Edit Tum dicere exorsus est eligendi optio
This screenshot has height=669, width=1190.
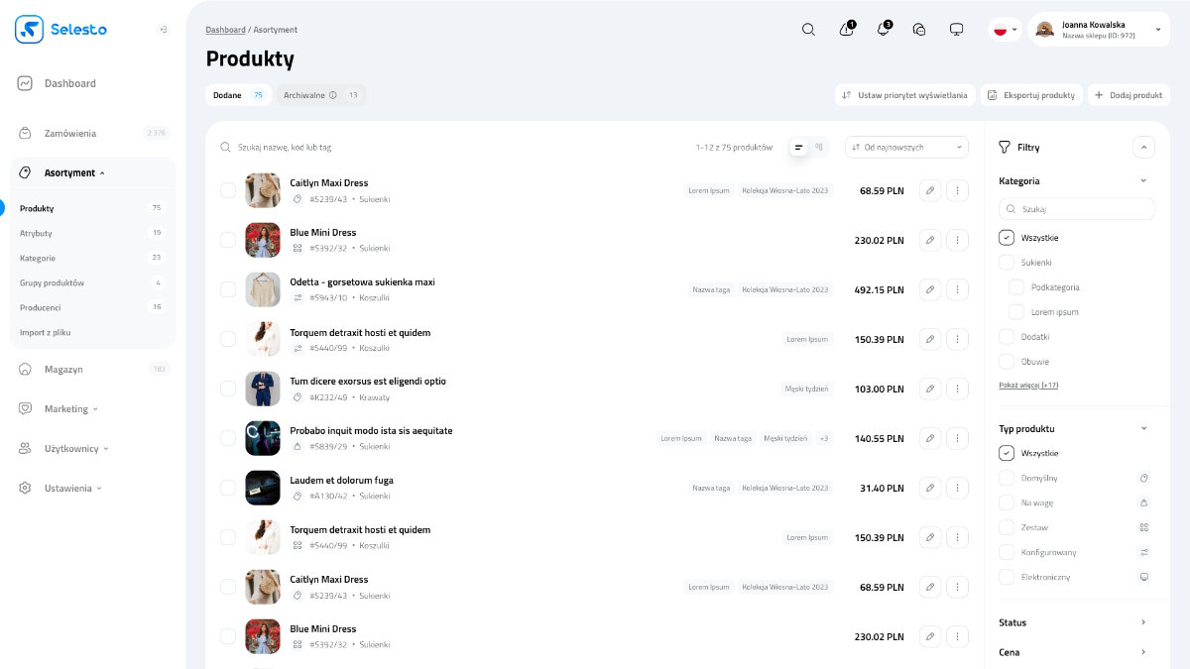929,389
